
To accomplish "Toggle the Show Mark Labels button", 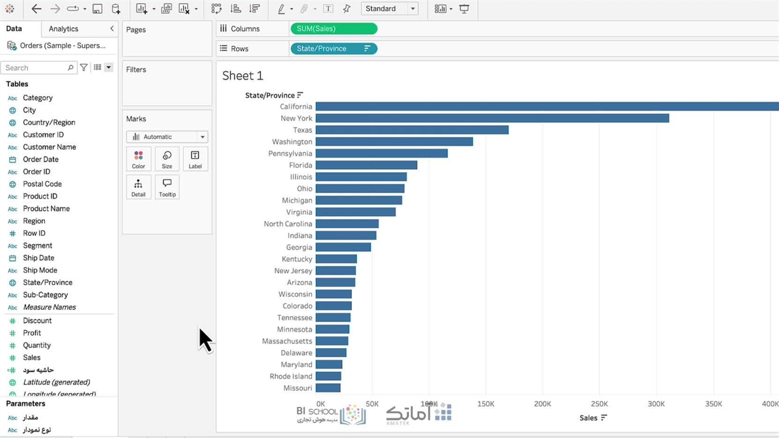I will click(328, 9).
